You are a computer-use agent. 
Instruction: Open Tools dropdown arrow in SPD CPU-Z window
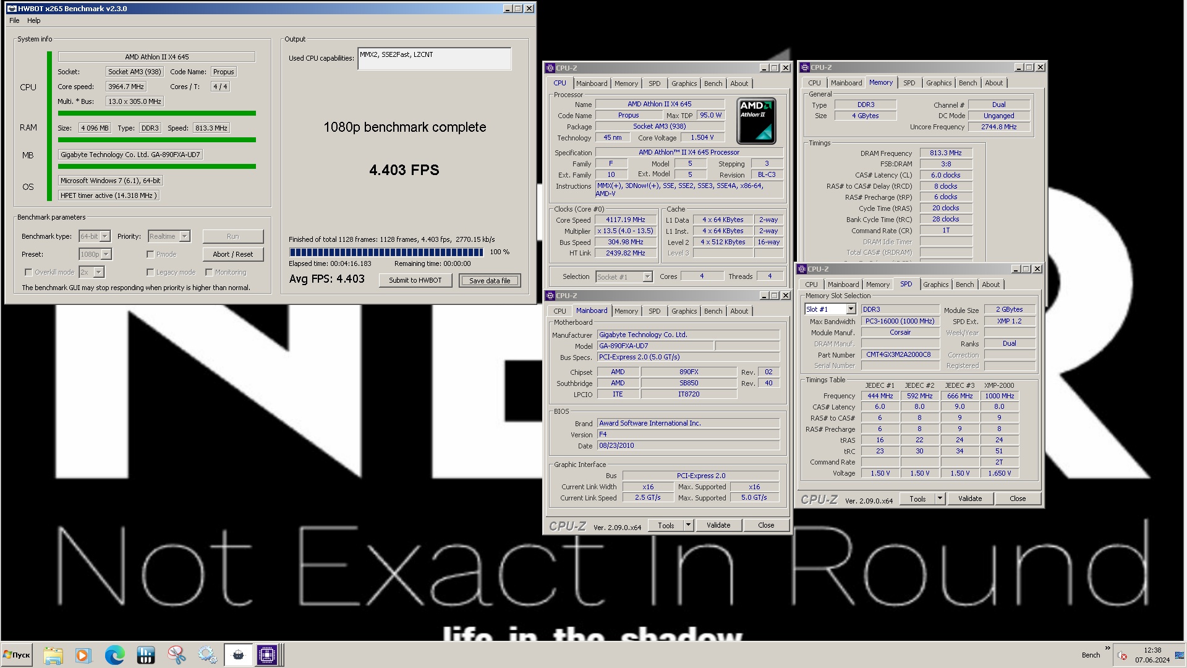click(940, 499)
